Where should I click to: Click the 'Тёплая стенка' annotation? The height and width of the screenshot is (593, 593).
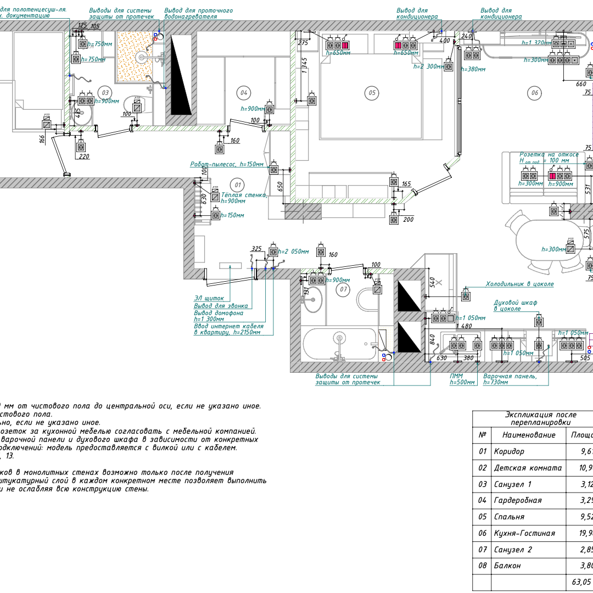pos(244,195)
